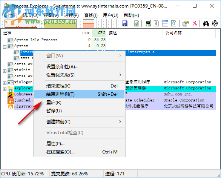This screenshot has height=178, width=221.
Task: Click the 提交更改 status bar entry
Action: click(69, 174)
